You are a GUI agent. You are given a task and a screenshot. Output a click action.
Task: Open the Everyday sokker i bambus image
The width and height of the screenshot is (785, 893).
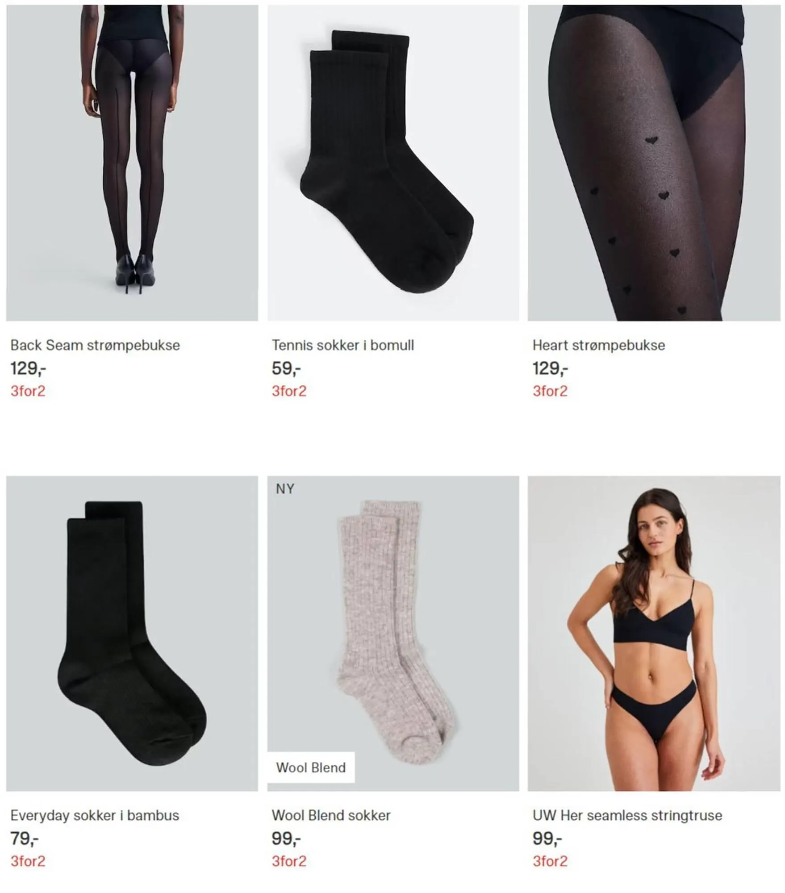click(x=132, y=633)
